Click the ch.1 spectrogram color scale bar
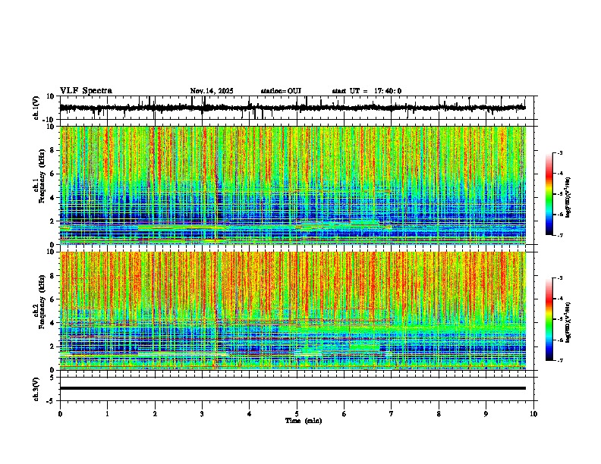Viewport: 601px width, 464px height. (549, 194)
